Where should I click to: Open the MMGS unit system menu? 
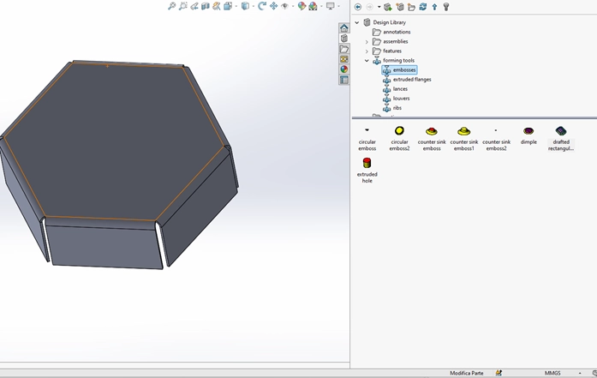tap(553, 373)
